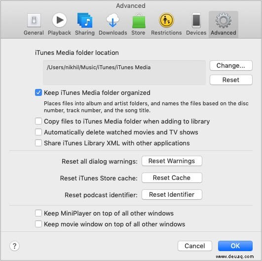Click the Reset button beside folder location
The image size is (262, 261).
[231, 80]
